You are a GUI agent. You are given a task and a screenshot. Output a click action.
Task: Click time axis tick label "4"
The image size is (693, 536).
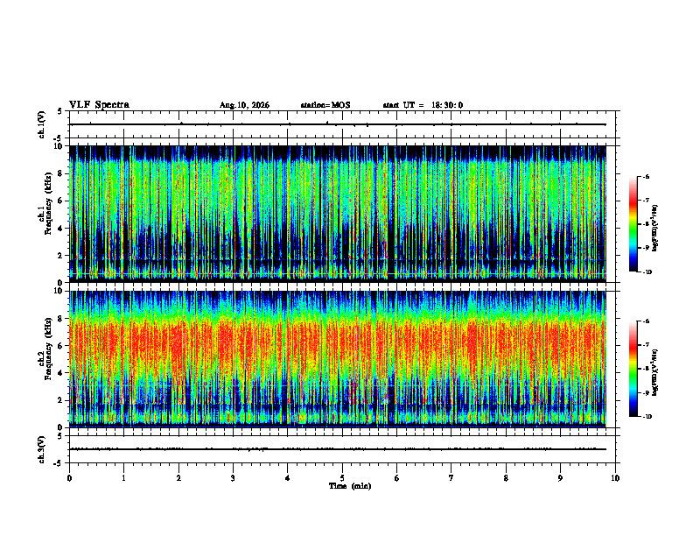(288, 478)
